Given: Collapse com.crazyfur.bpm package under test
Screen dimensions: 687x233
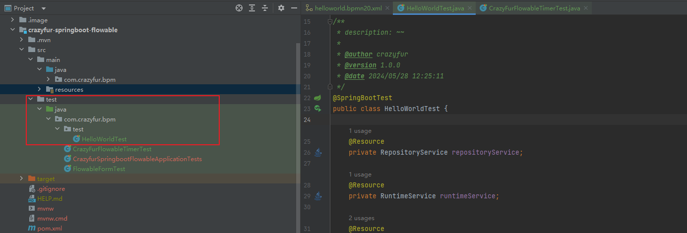Looking at the screenshot, I should click(49, 119).
